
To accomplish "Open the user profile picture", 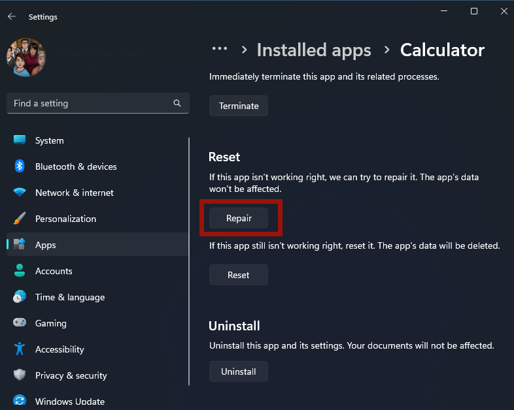I will (26, 57).
